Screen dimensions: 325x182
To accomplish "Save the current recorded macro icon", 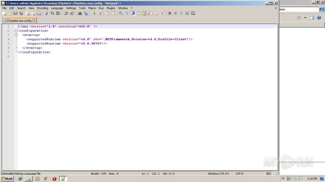I will click(x=193, y=13).
